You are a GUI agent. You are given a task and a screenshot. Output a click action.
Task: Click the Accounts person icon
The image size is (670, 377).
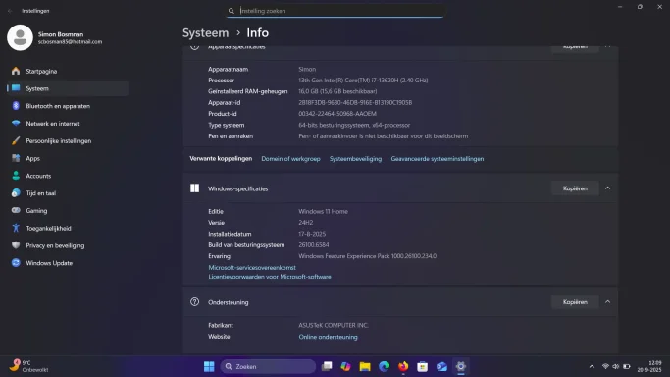pyautogui.click(x=16, y=176)
